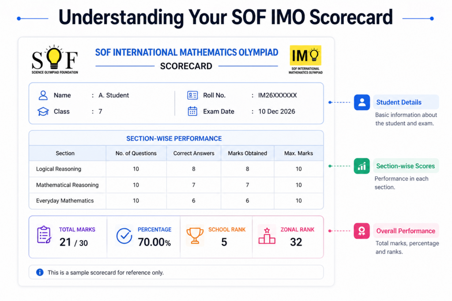Click the graduation cap Class icon
Image resolution: width=452 pixels, height=301 pixels.
pos(43,111)
